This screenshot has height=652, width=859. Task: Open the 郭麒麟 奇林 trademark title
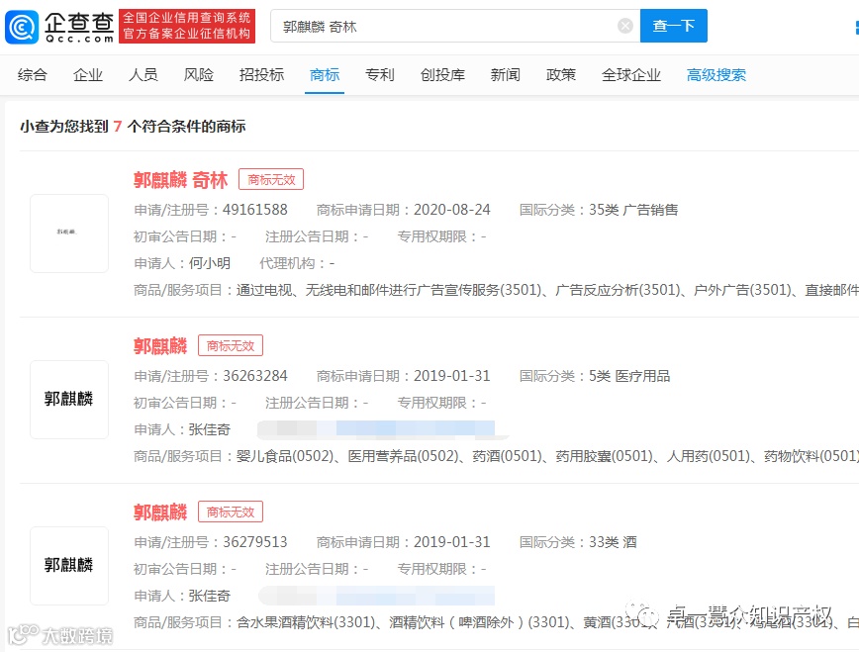pyautogui.click(x=180, y=180)
